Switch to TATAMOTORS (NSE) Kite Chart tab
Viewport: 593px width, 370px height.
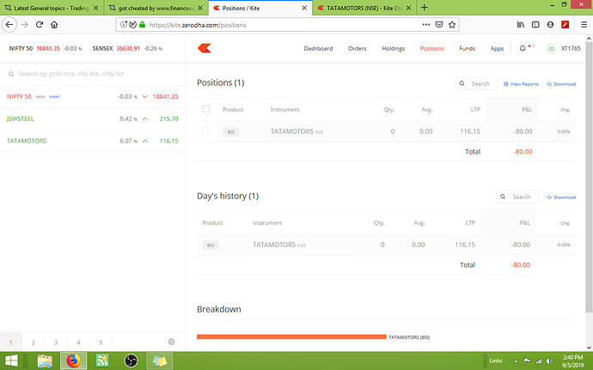(x=364, y=8)
